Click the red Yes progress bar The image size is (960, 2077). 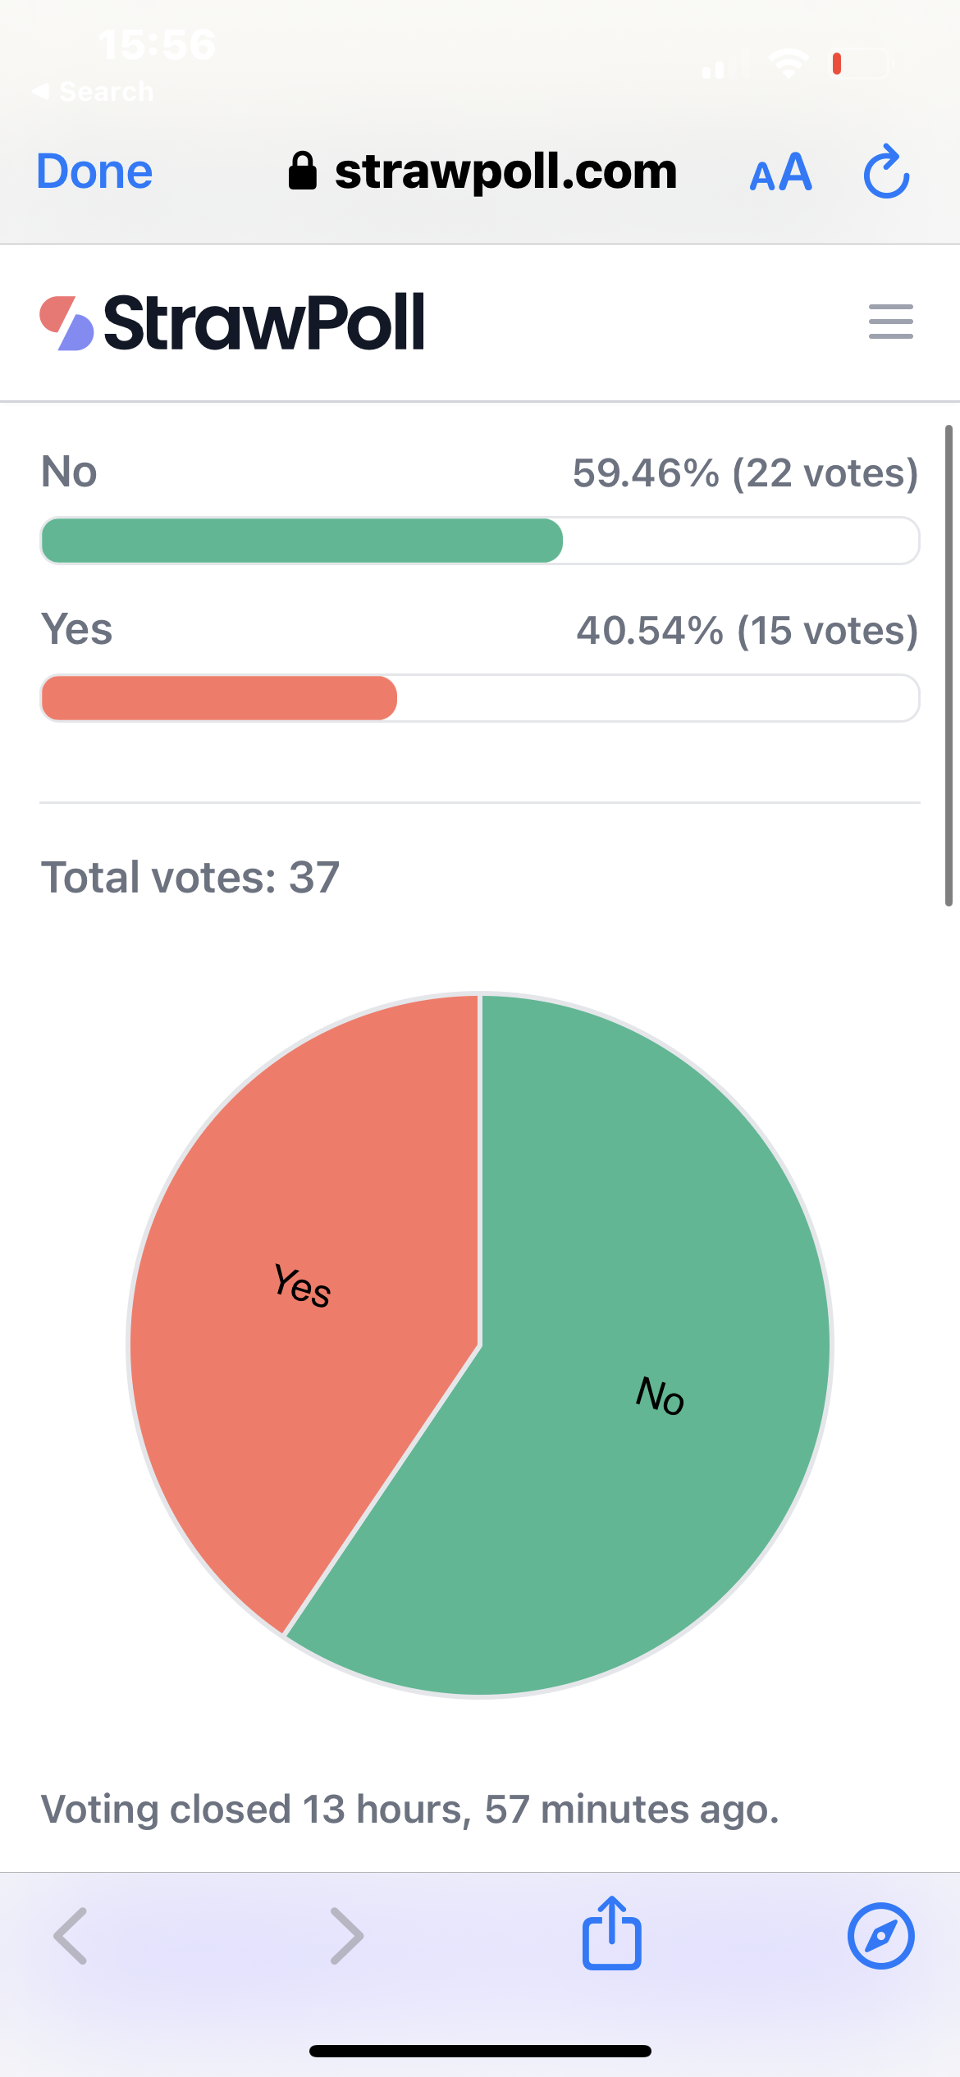[x=480, y=698]
